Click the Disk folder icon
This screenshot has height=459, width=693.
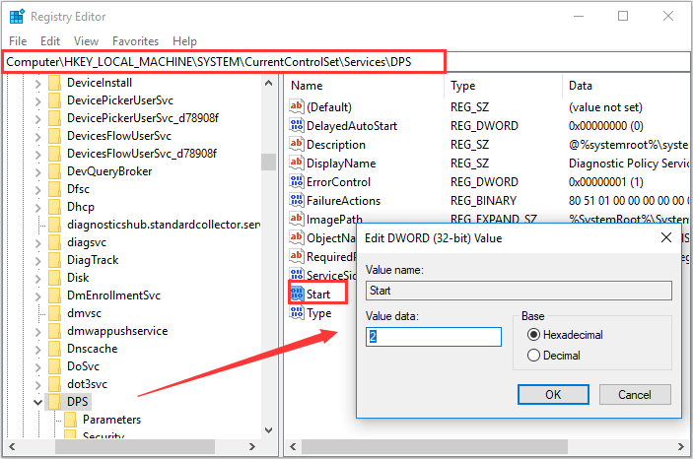(x=54, y=278)
